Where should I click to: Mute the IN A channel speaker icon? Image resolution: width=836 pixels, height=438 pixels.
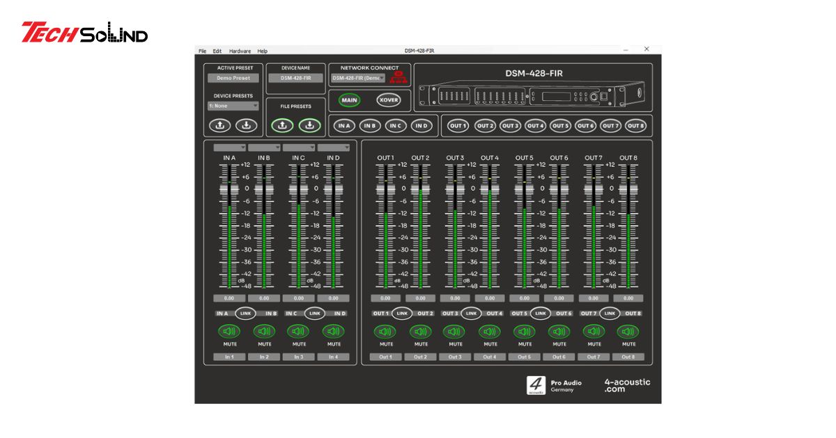229,332
